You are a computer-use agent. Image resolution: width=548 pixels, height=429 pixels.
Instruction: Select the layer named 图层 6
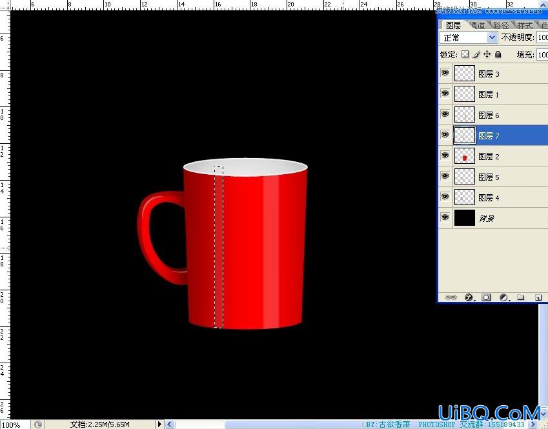pyautogui.click(x=489, y=115)
